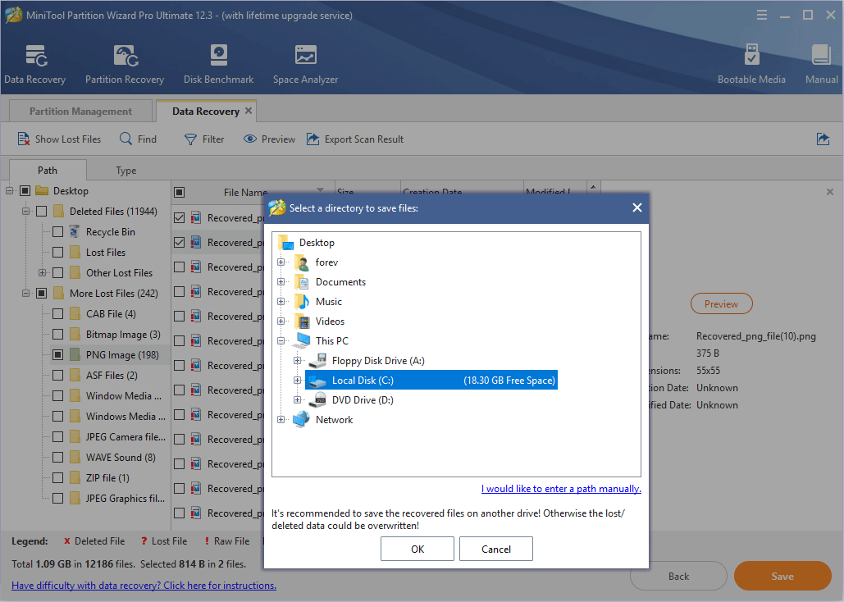Click the share icon at toolbar right
The height and width of the screenshot is (602, 844).
tap(823, 139)
